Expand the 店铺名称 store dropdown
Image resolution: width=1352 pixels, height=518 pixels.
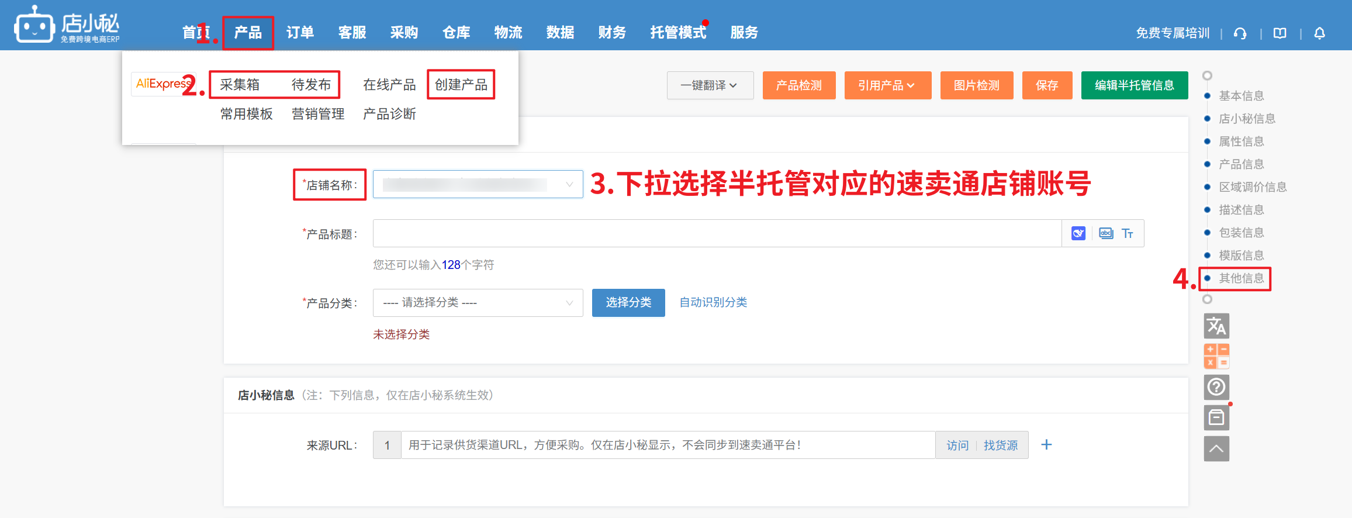[478, 185]
